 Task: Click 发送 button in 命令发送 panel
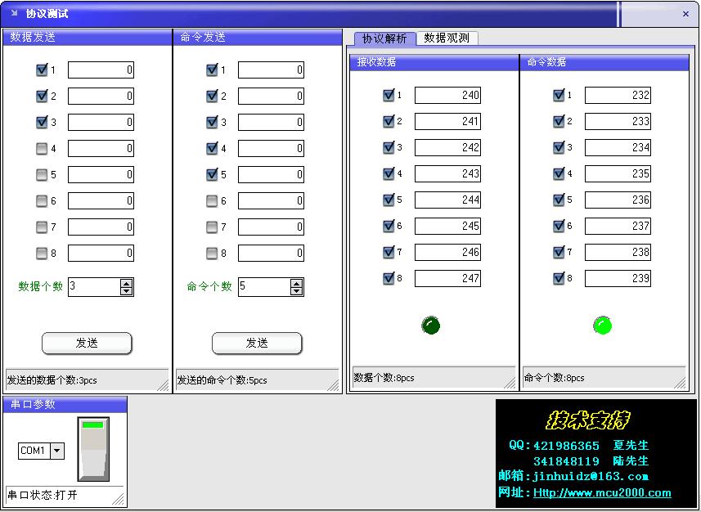257,343
